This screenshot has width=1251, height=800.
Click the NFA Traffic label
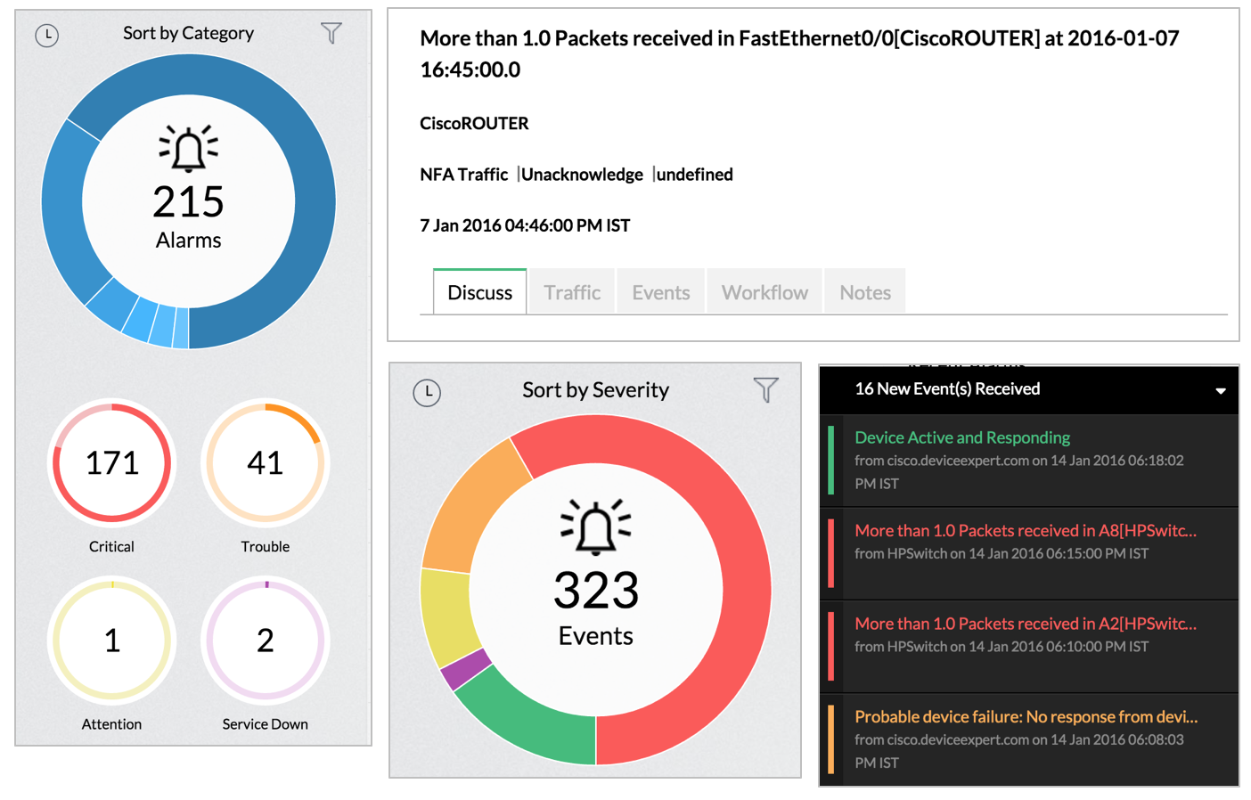pyautogui.click(x=463, y=175)
